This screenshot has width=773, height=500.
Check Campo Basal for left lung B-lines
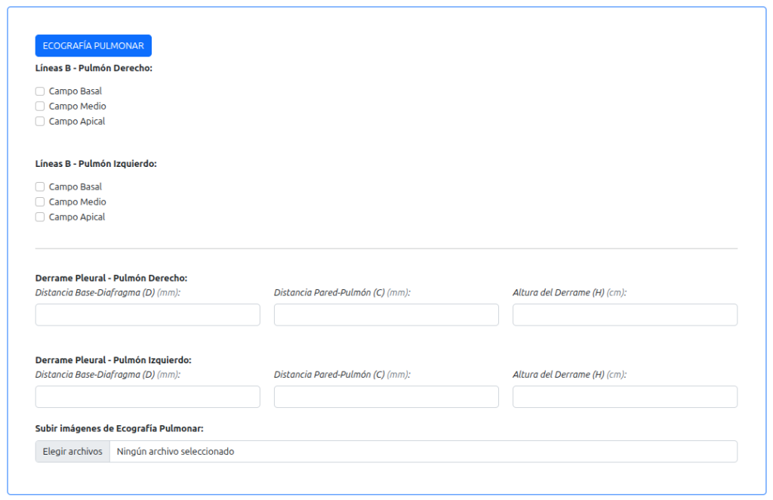pos(40,187)
